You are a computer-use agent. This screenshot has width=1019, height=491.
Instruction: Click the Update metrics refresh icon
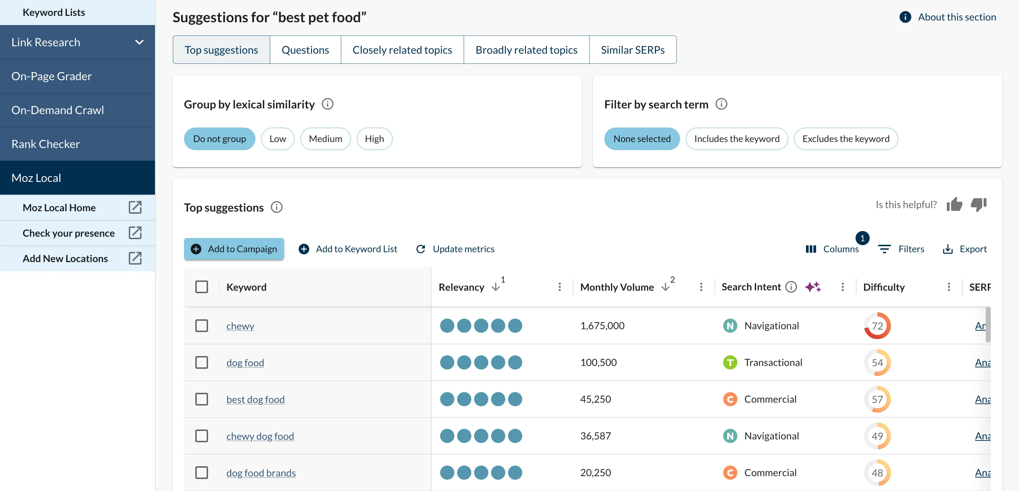420,249
